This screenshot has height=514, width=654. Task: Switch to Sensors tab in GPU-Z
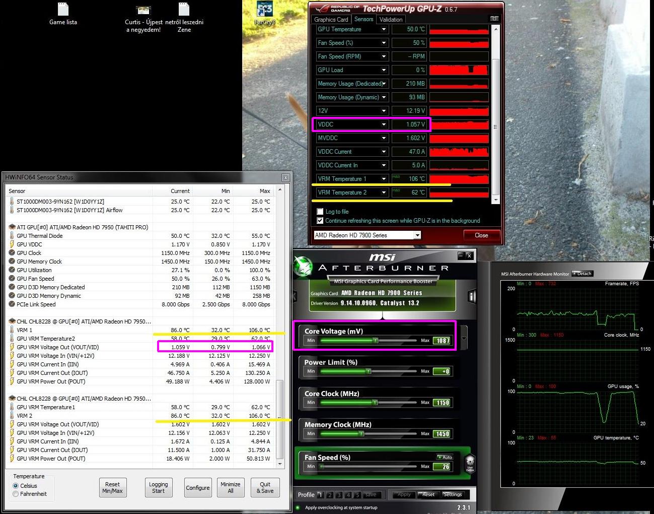[364, 19]
